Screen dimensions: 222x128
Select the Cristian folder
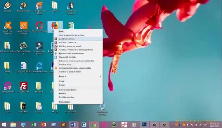point(8,108)
